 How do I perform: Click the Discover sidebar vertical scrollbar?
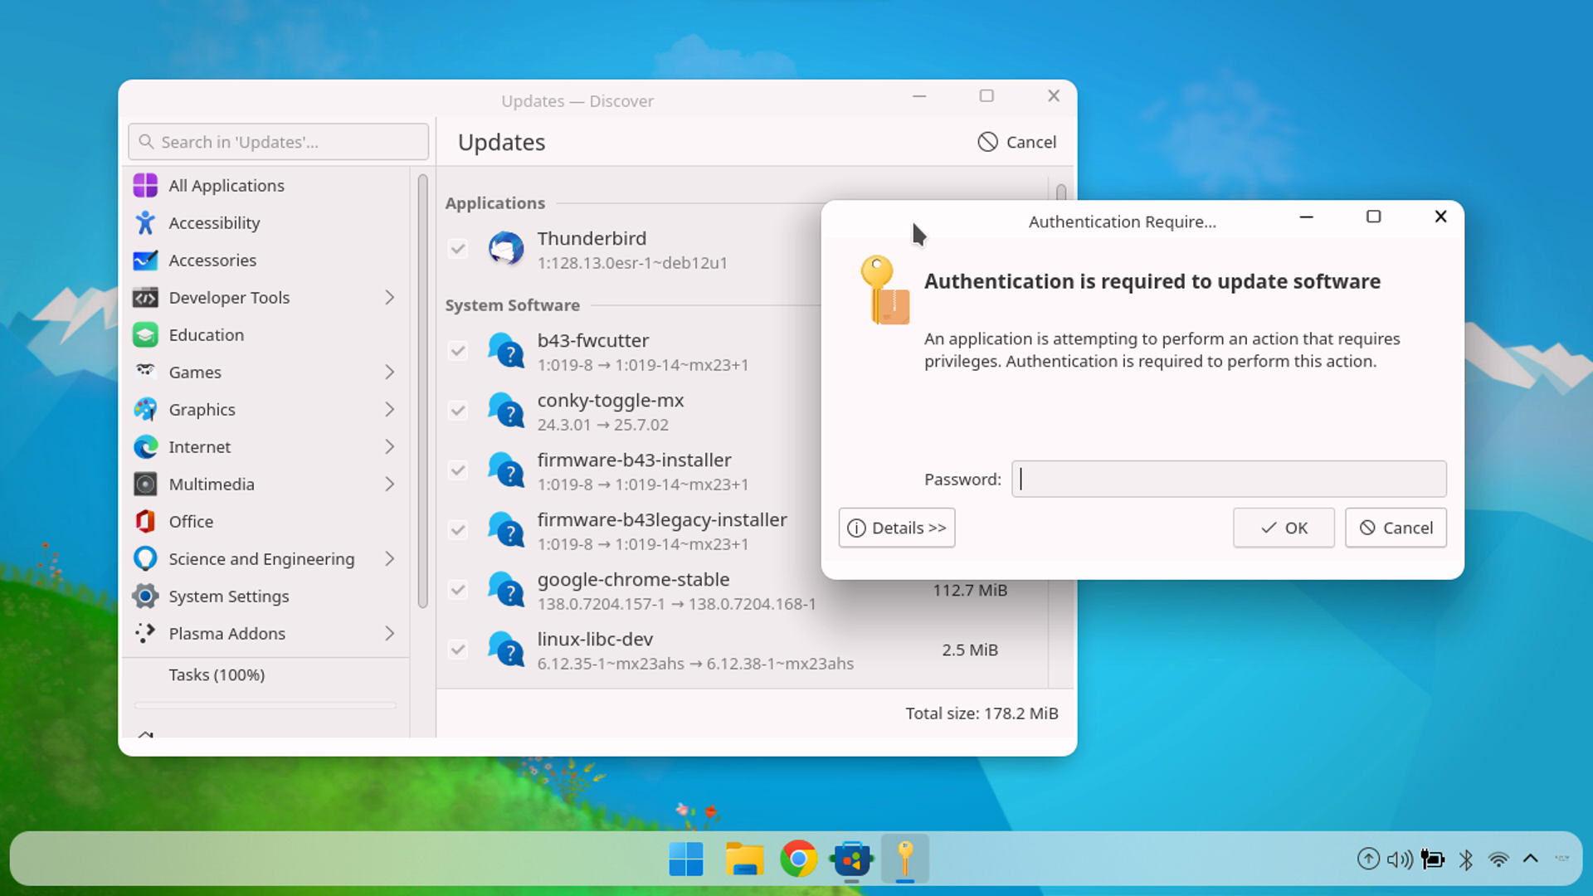(422, 390)
